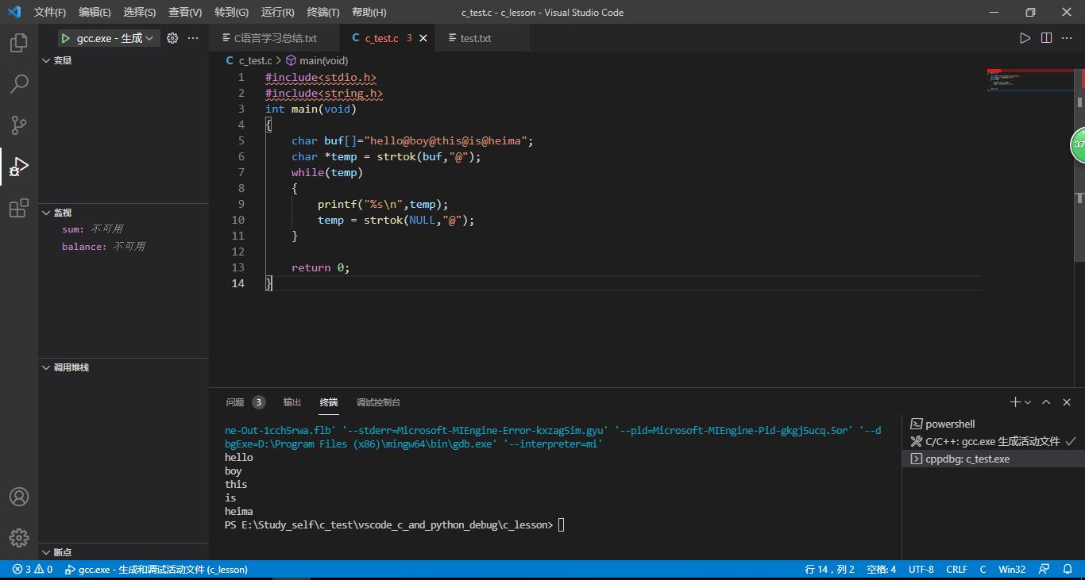Close the bottom panel
The image size is (1085, 580).
(x=1067, y=402)
